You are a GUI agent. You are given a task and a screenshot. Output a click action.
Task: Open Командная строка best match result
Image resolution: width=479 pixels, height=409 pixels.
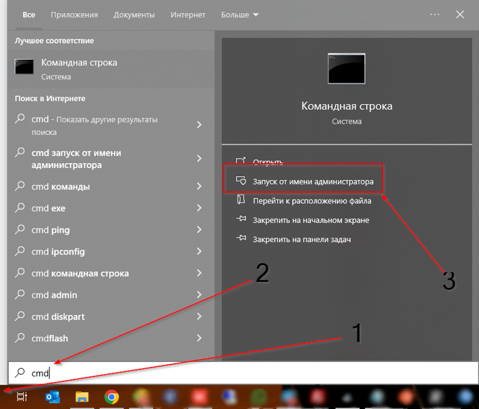click(x=111, y=69)
